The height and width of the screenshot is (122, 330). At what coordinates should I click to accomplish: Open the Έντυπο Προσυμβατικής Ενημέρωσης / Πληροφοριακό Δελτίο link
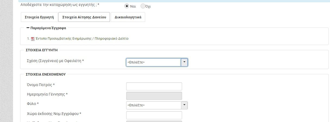coord(82,39)
